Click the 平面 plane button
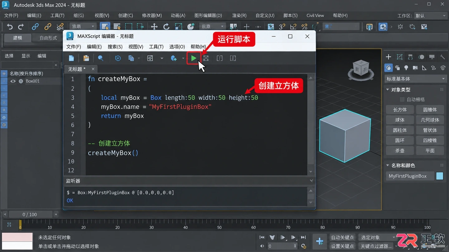This screenshot has height=252, width=449. point(430,151)
